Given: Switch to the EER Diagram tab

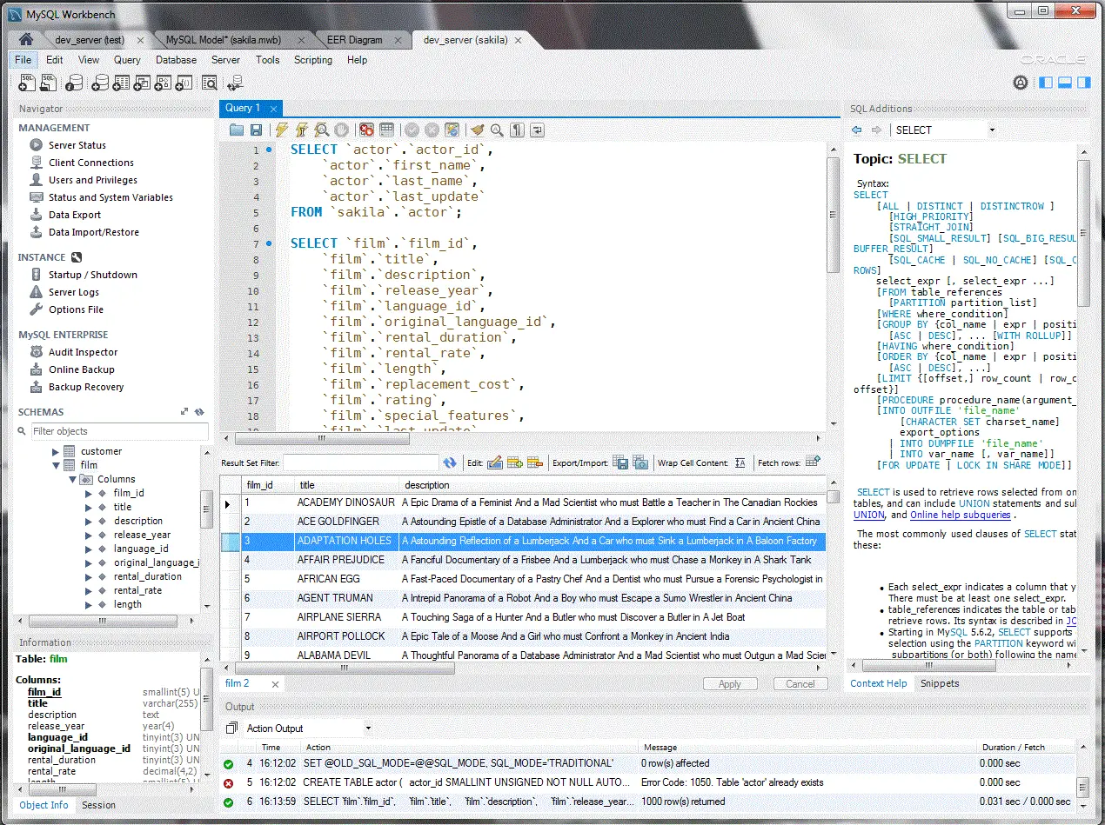Looking at the screenshot, I should [357, 39].
